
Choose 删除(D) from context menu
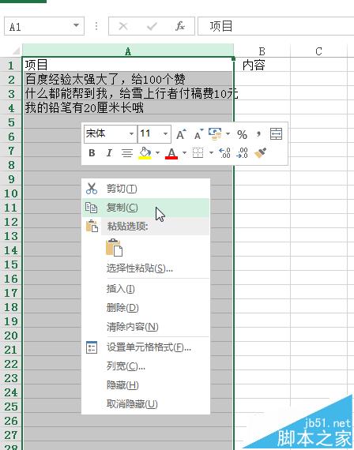146,308
